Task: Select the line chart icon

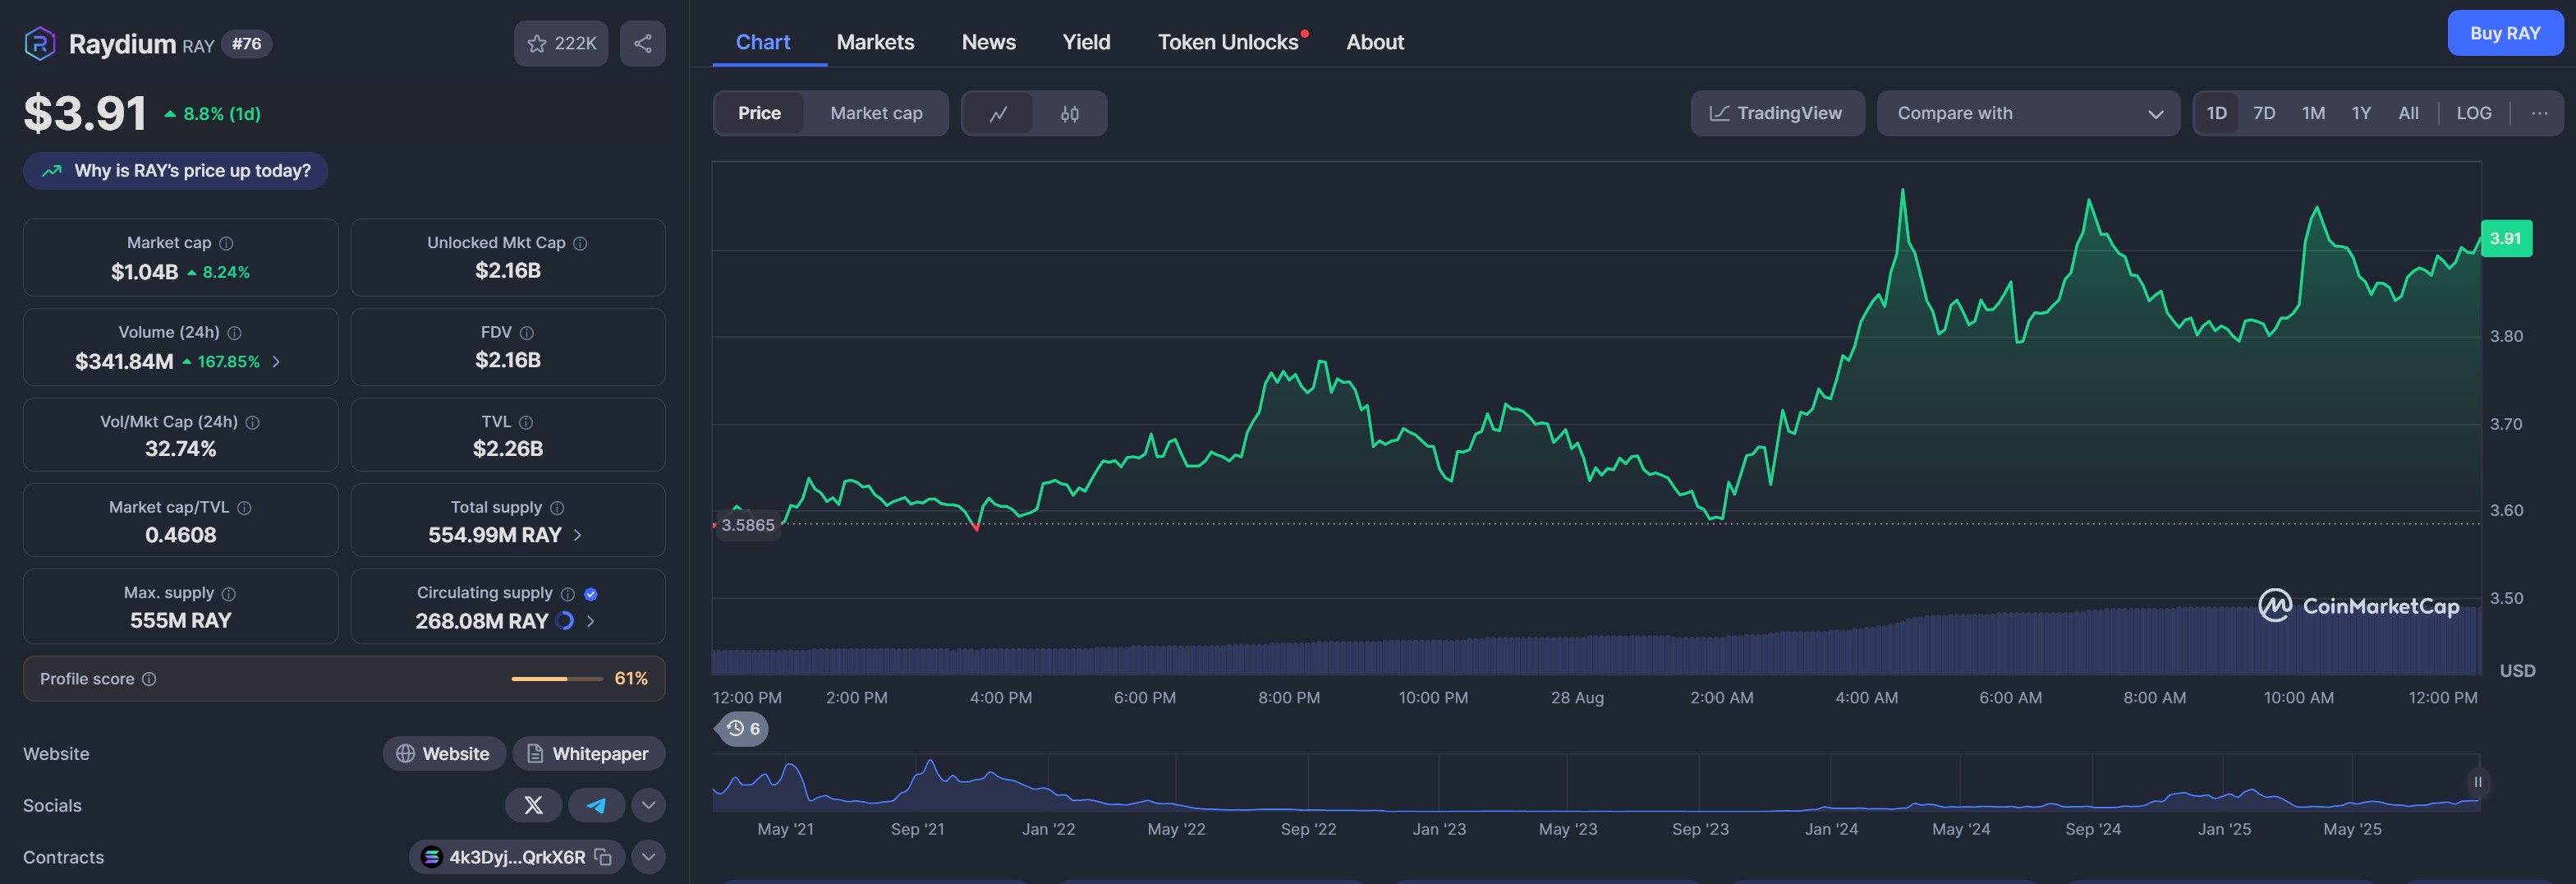Action: coord(998,114)
